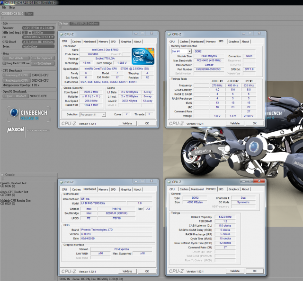Minimize the CPU tab CPU-Z window
303x281 pixels.
coord(136,34)
